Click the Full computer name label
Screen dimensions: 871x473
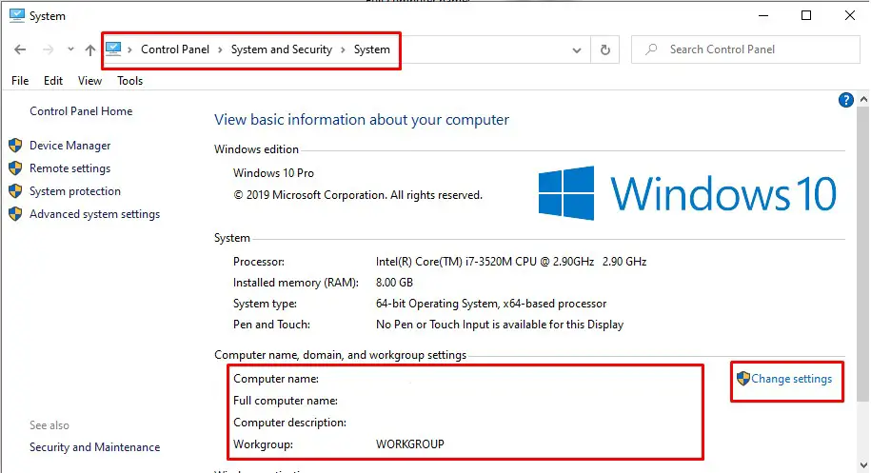[x=285, y=401]
